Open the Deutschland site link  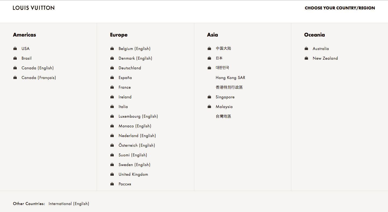(x=130, y=68)
